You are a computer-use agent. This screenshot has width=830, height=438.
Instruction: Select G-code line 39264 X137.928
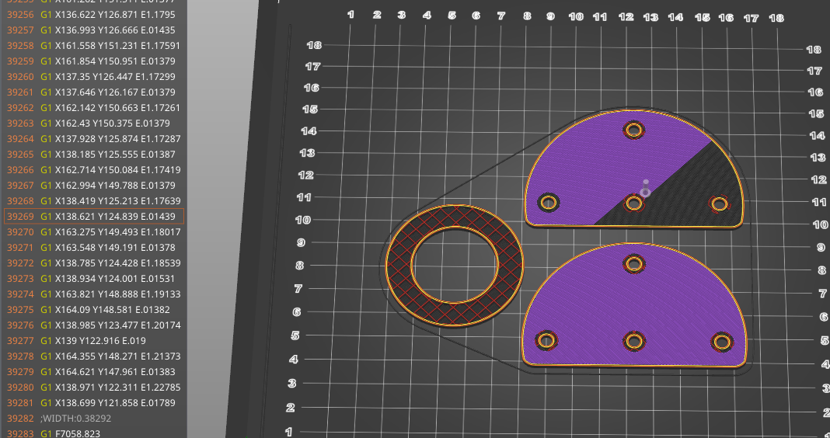point(93,138)
